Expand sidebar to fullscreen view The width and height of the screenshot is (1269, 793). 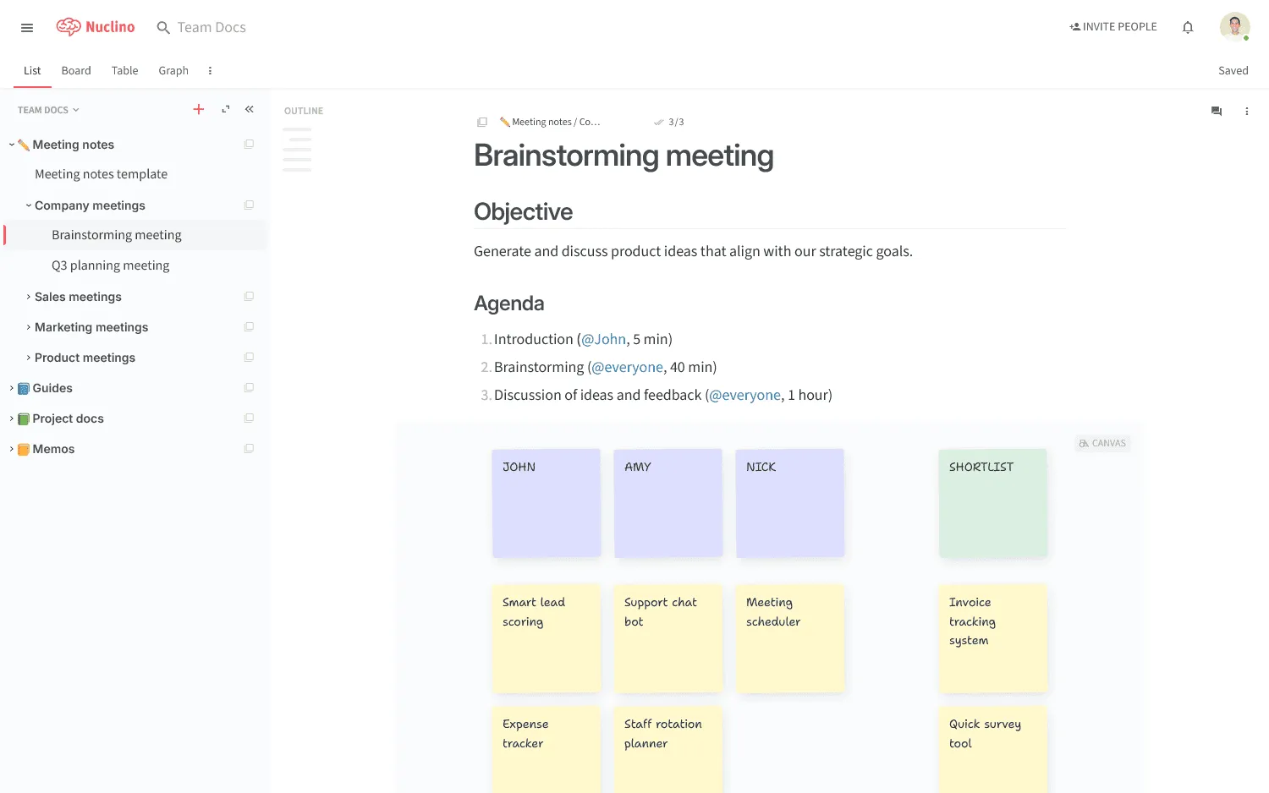(x=226, y=109)
